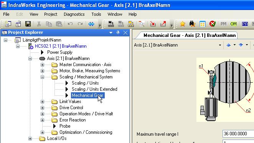The width and height of the screenshot is (254, 143).
Task: Collapse the Axis [2.1] BraAxelNamn tree node
Action: (x=30, y=58)
